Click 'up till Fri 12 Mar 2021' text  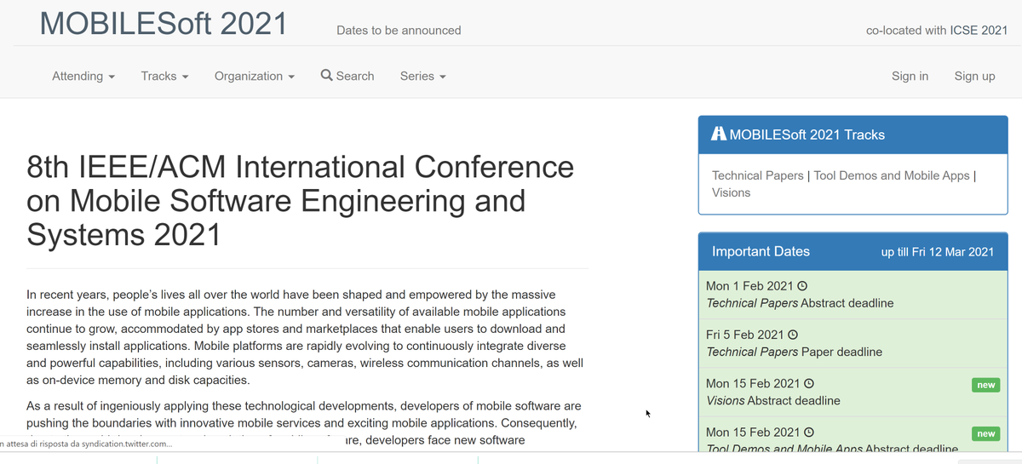[937, 252]
